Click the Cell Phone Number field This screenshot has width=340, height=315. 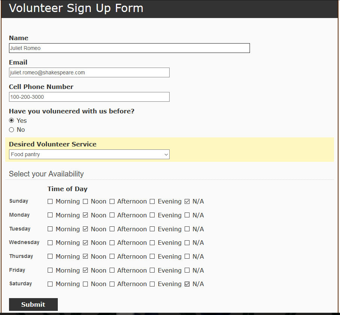(89, 97)
